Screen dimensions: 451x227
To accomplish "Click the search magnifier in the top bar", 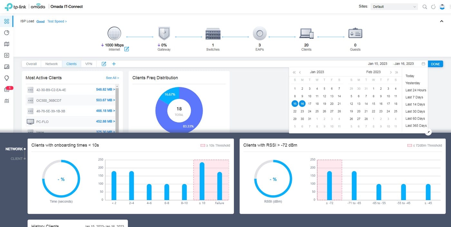I will pos(425,6).
